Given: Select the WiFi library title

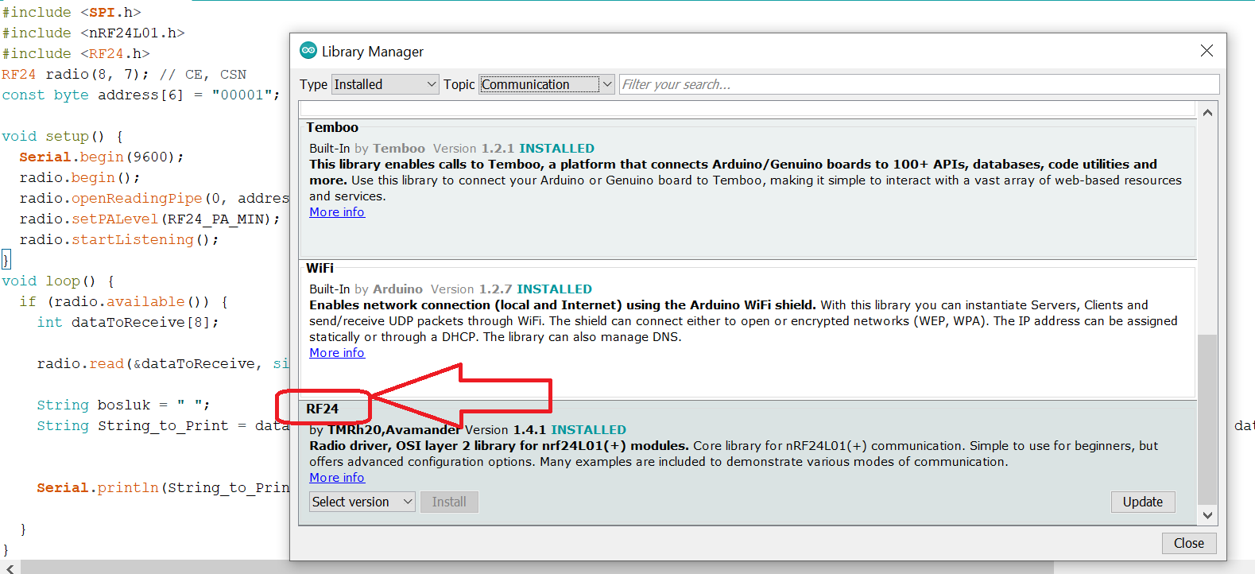Looking at the screenshot, I should [320, 268].
